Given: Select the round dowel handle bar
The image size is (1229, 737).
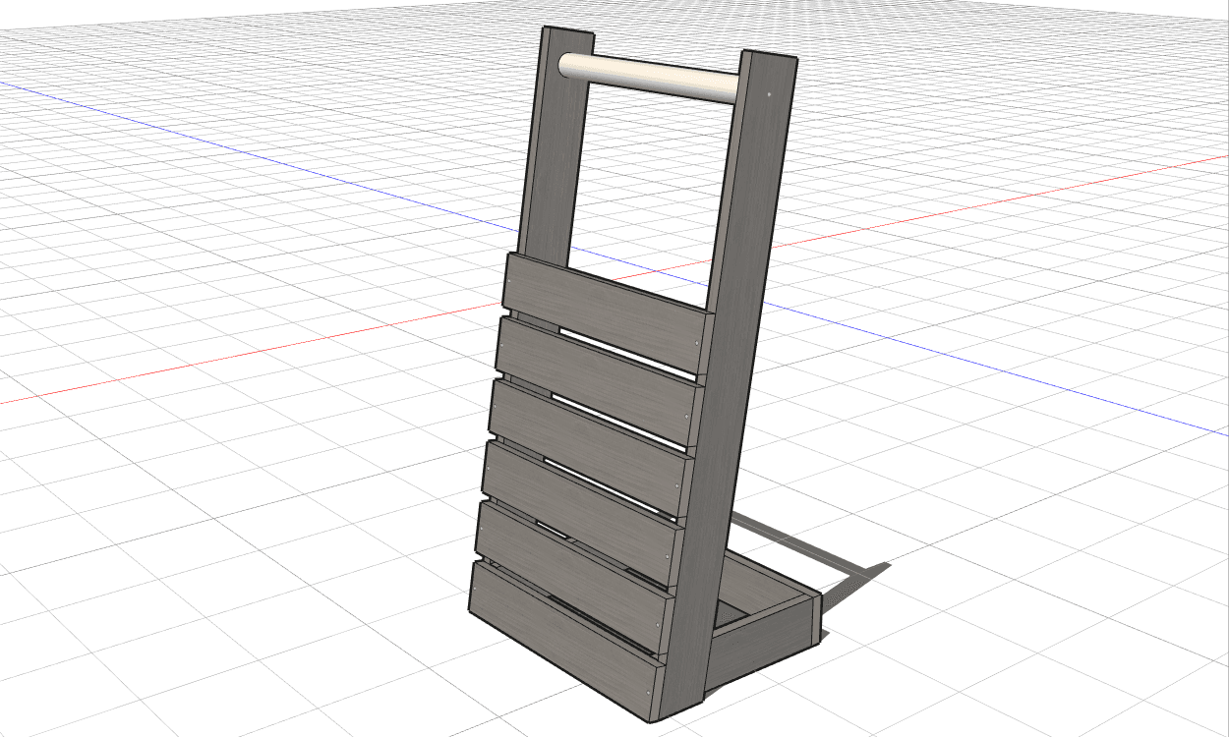Looking at the screenshot, I should tap(647, 77).
